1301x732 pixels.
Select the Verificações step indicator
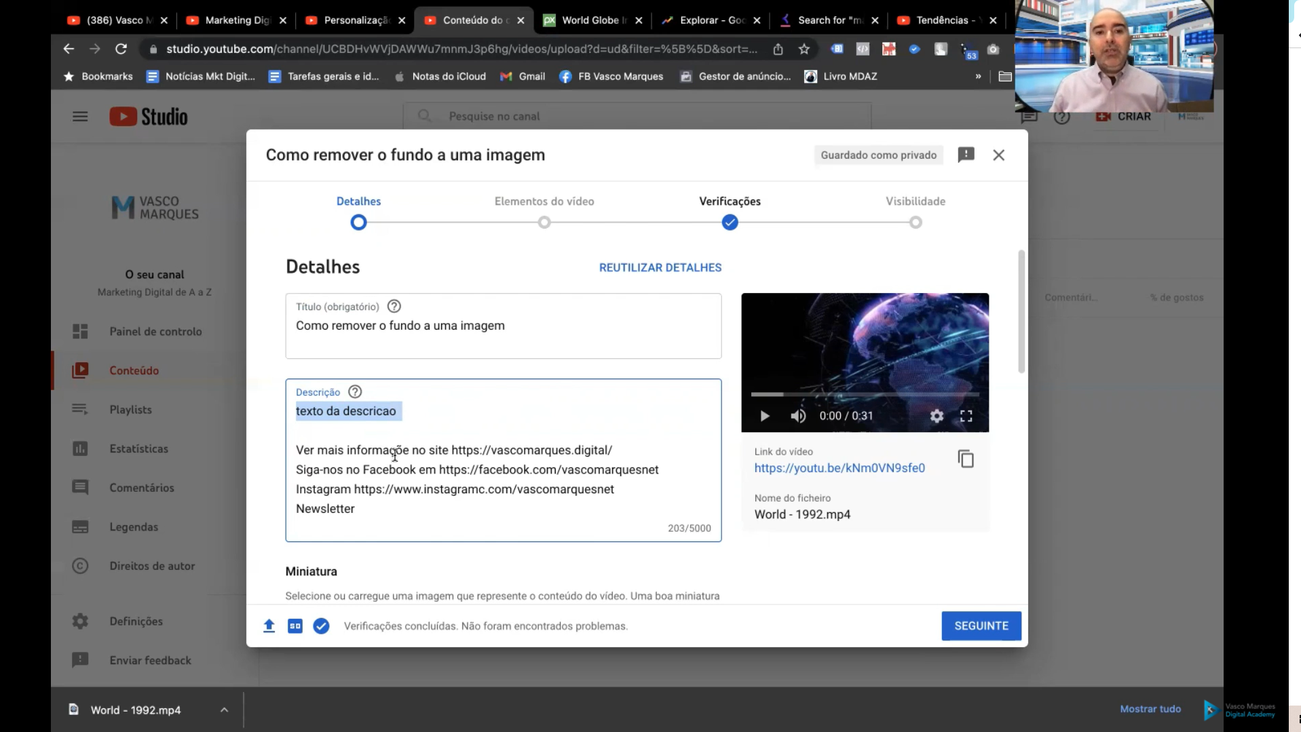[x=729, y=222]
